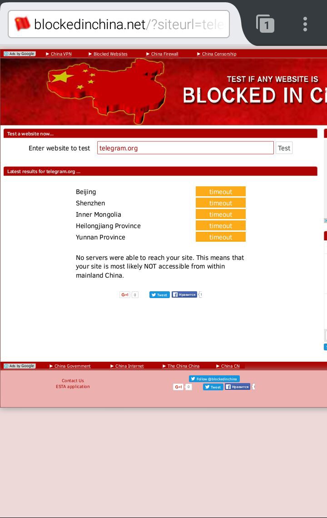Click the Facebook Like button below results
327x518 pixels.
(x=184, y=294)
